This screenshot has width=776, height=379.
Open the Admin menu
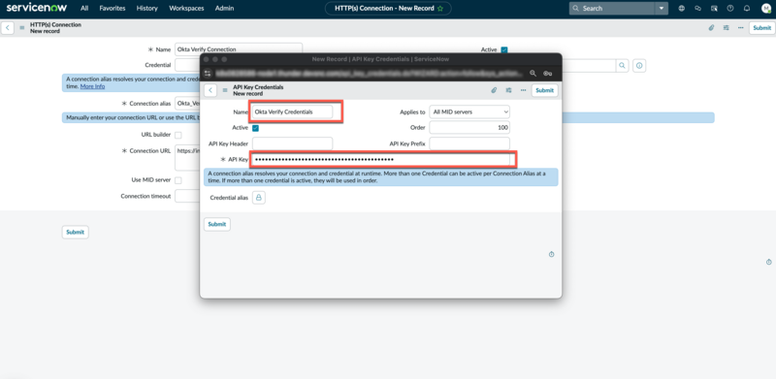tap(225, 9)
